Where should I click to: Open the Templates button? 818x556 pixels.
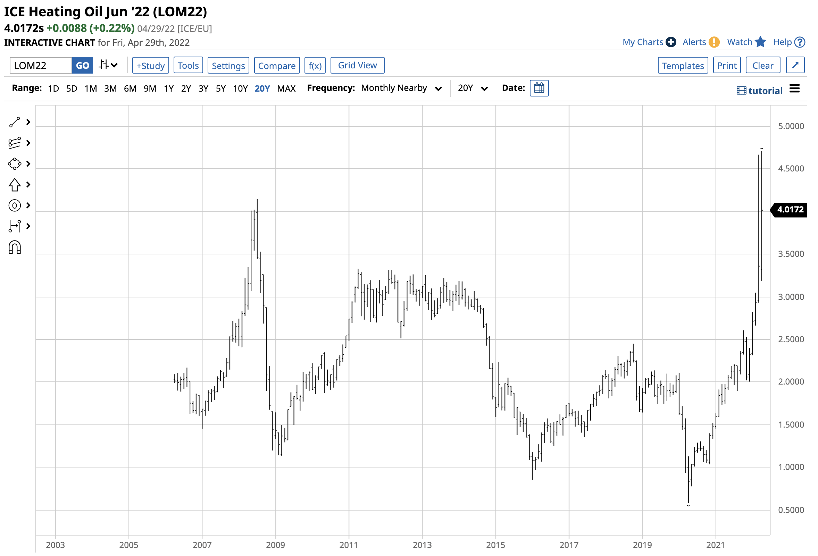[683, 66]
